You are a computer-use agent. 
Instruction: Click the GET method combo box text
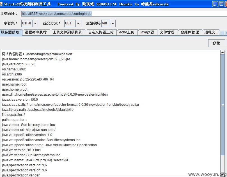coord(70,23)
